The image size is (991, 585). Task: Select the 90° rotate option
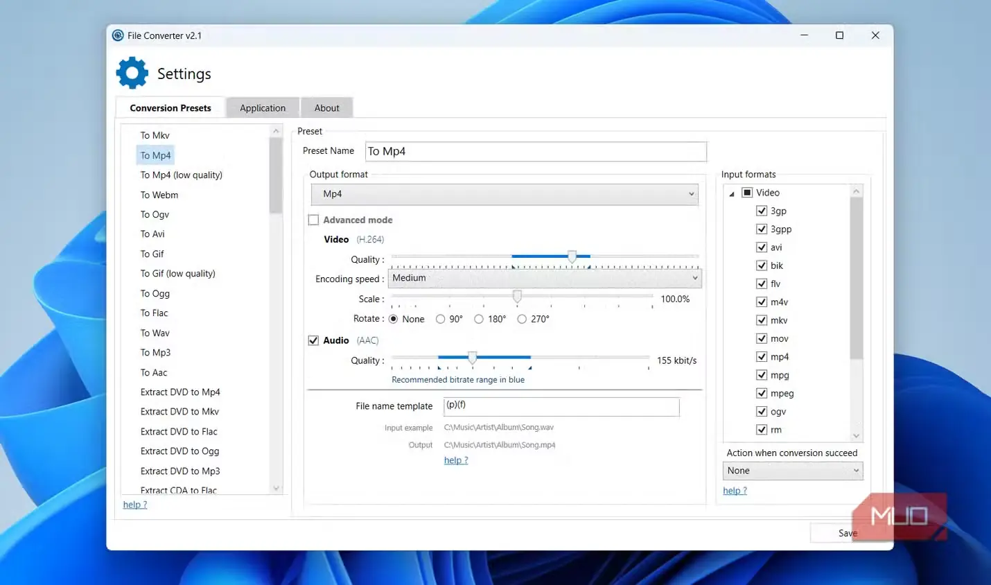click(x=440, y=319)
